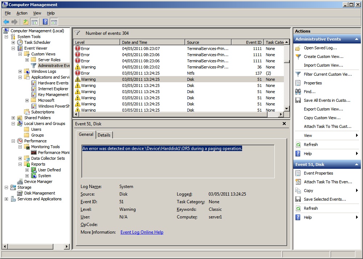Click the blue Help icon in the toolbar

click(x=45, y=22)
